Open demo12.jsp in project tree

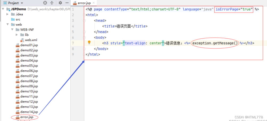pyautogui.click(x=29, y=102)
